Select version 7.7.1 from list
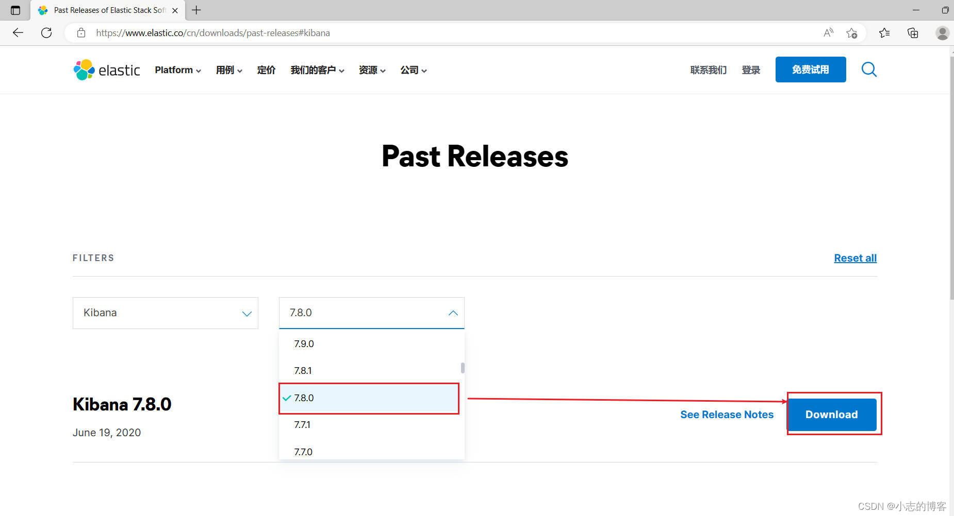 pyautogui.click(x=370, y=425)
